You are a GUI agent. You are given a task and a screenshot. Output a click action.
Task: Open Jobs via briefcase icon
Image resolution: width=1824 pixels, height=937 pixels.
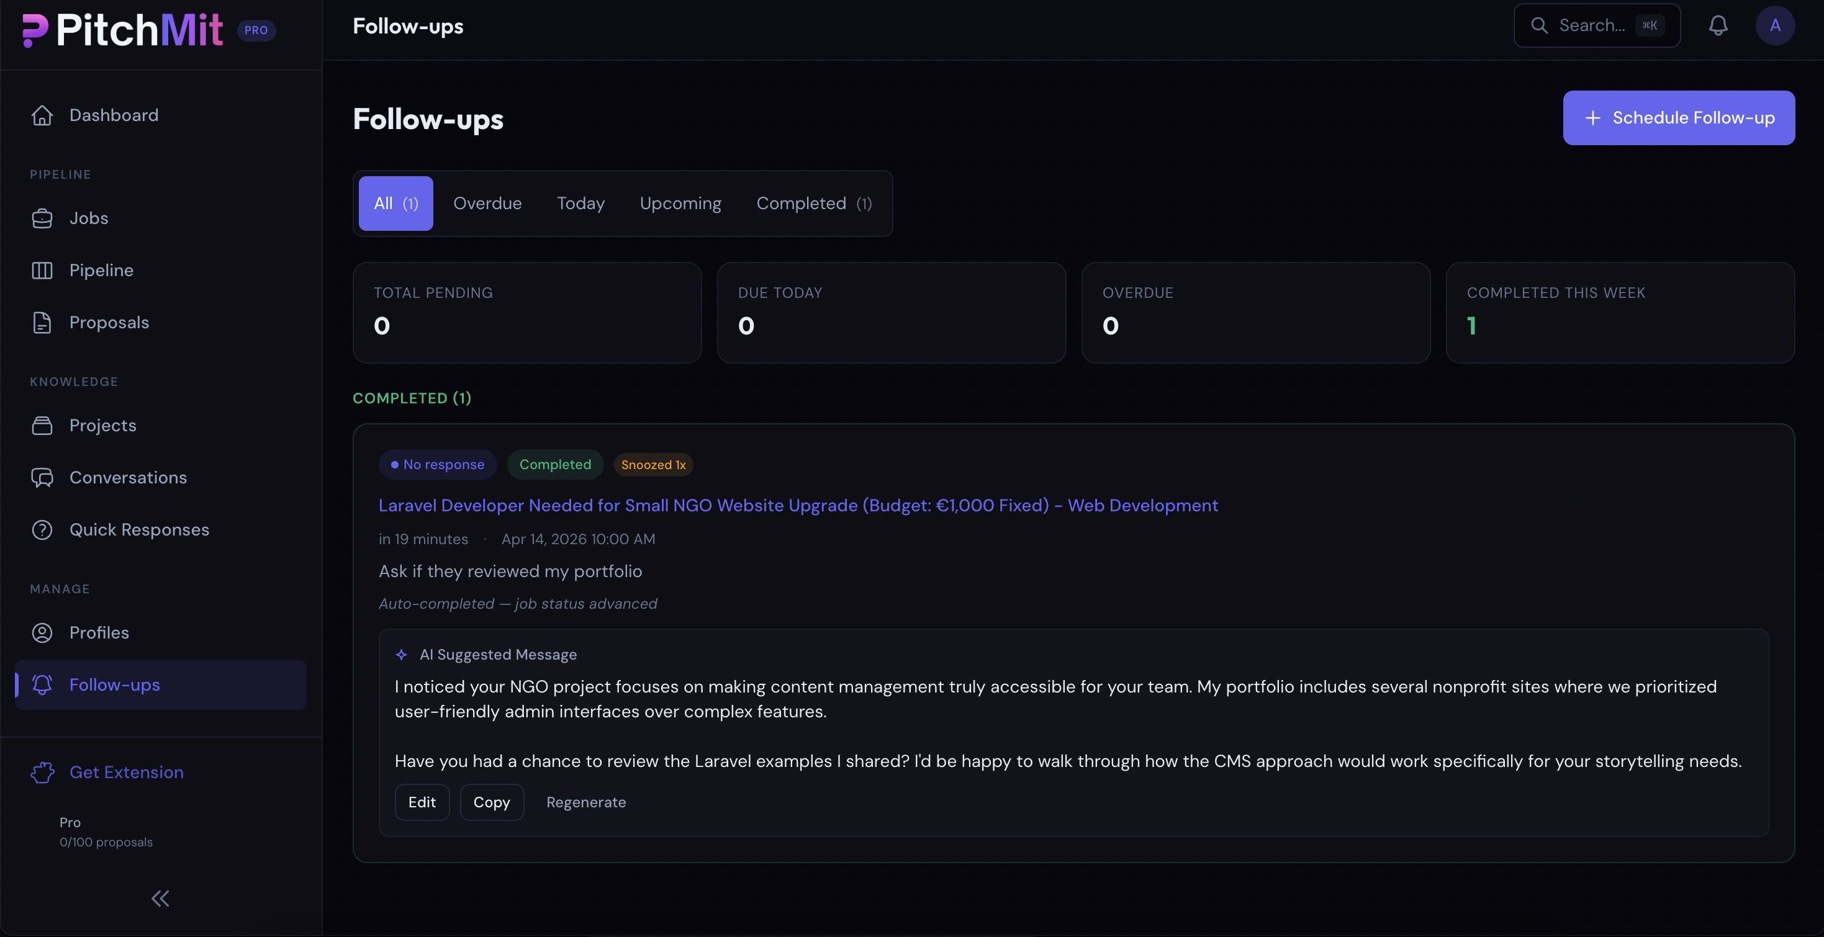(x=42, y=218)
